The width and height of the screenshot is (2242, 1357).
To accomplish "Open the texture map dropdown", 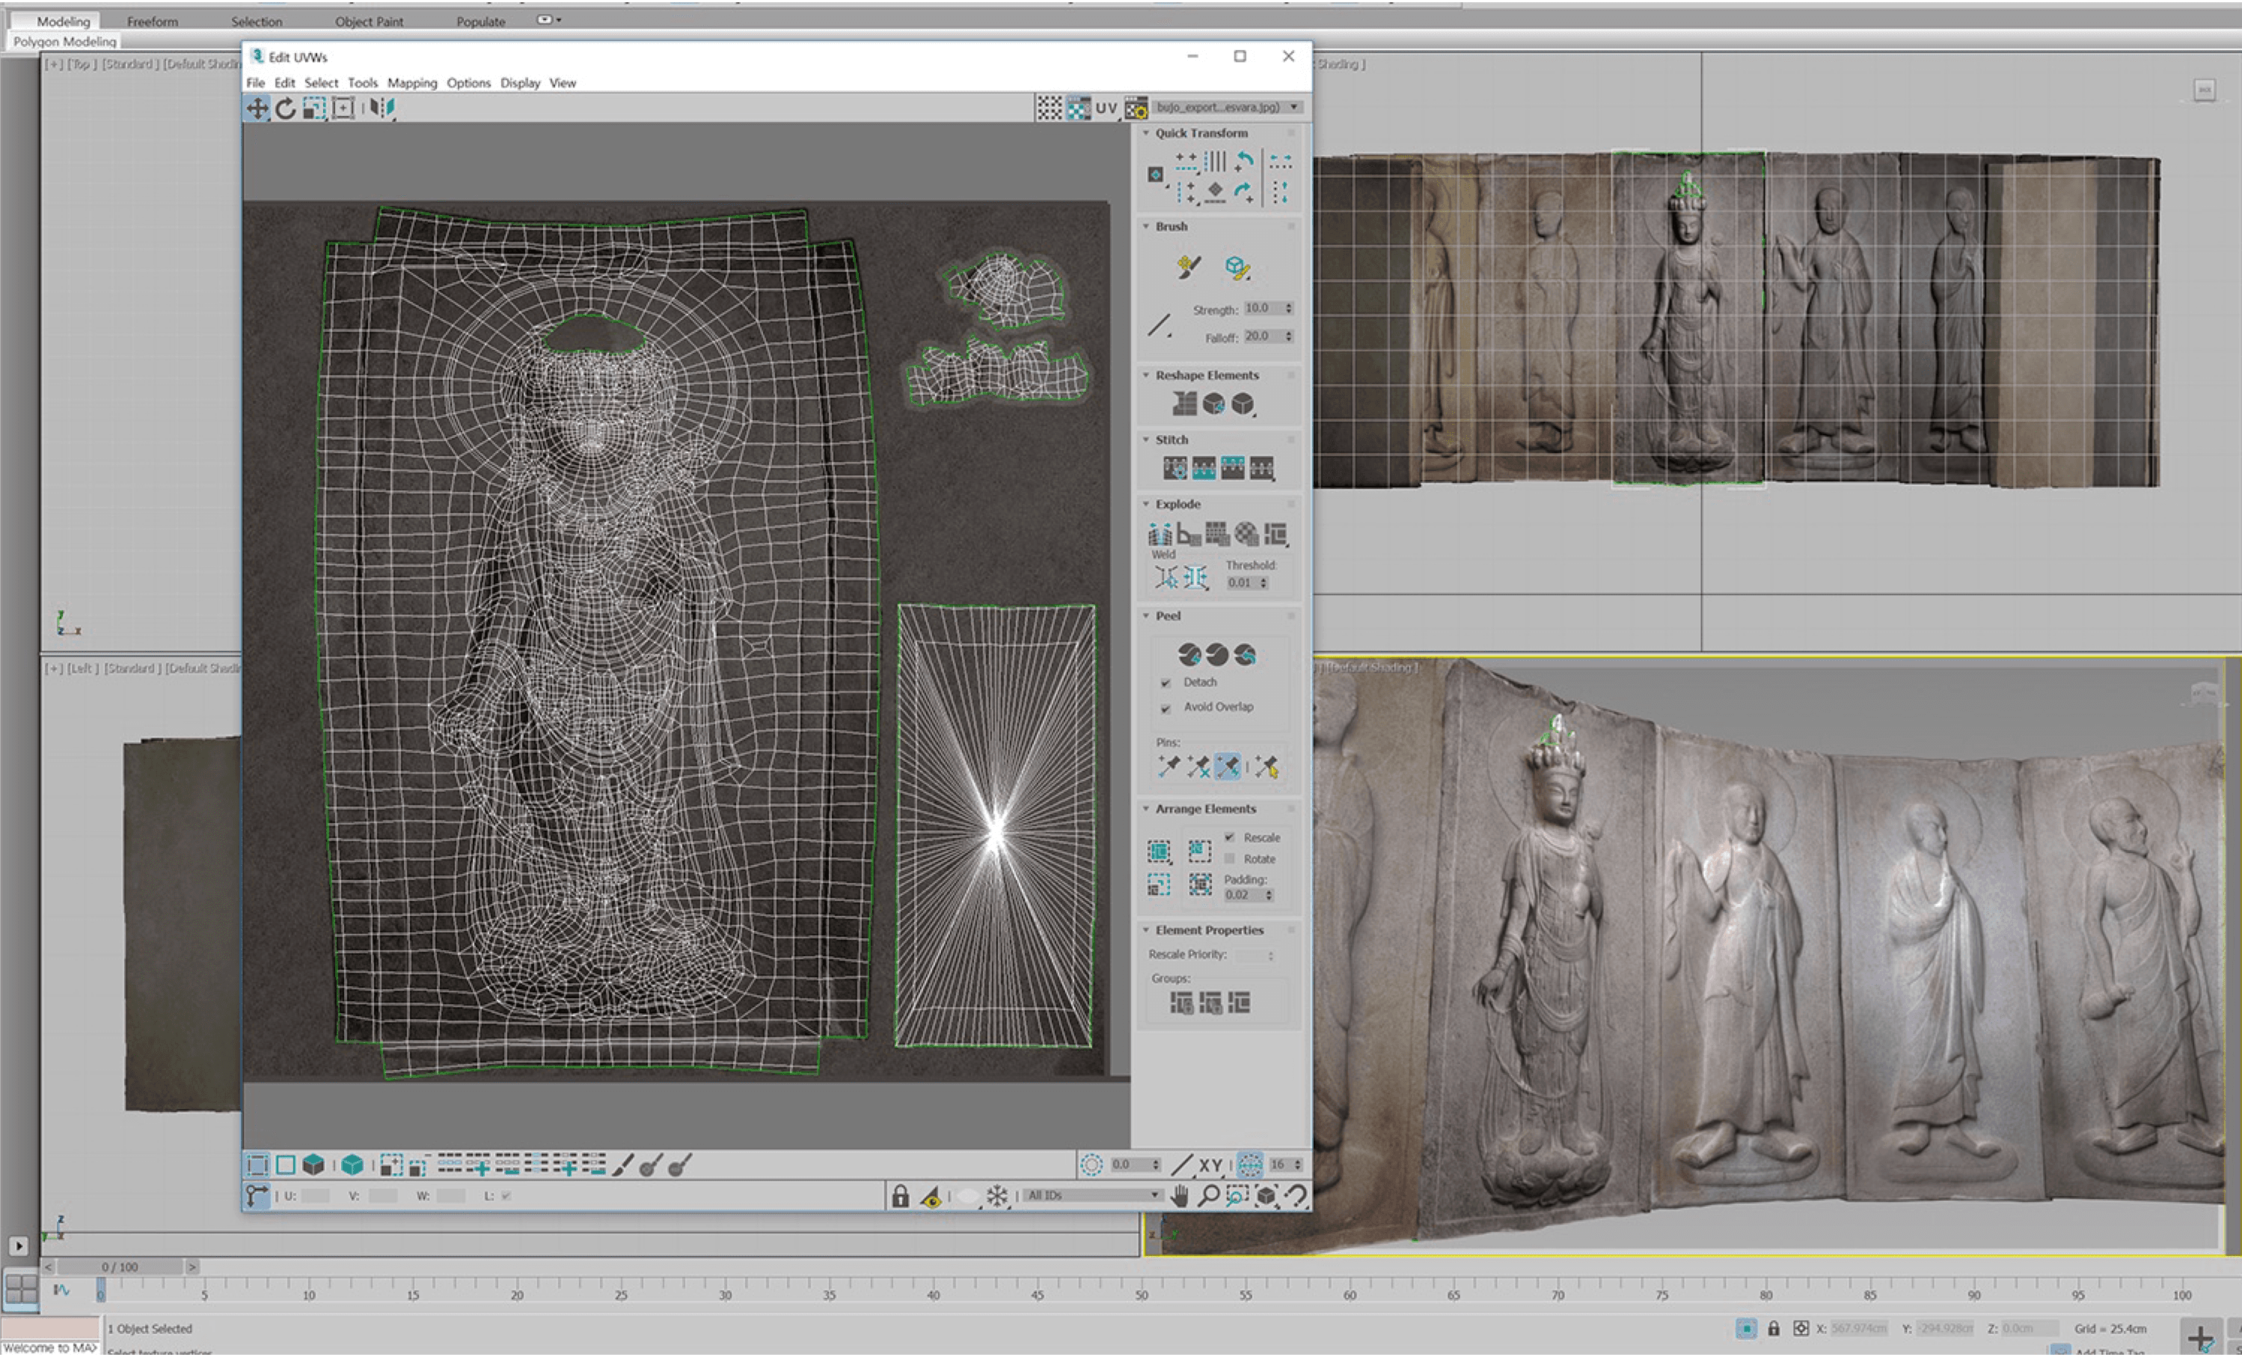I will click(x=1228, y=108).
